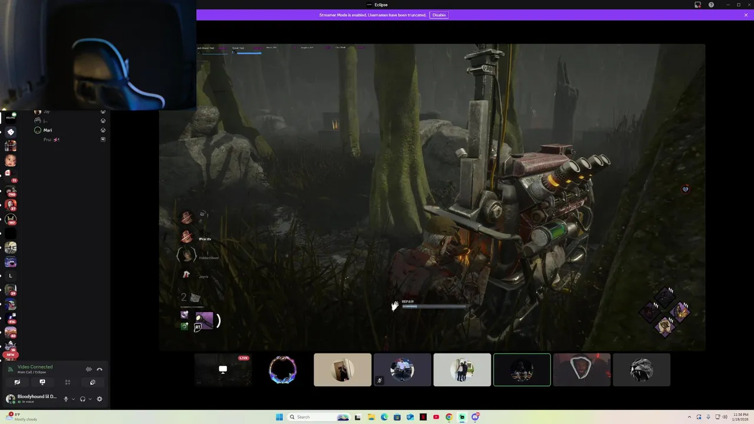Open the server icon with 29 badge
Viewport: 754px width, 424px height.
point(11,290)
